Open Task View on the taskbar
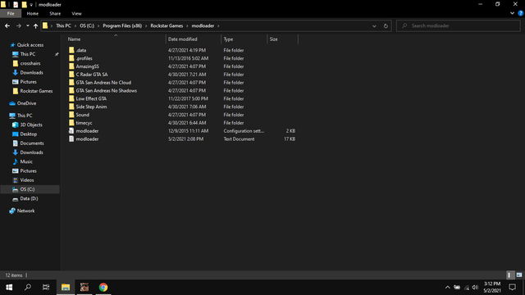The image size is (525, 295). point(46,288)
